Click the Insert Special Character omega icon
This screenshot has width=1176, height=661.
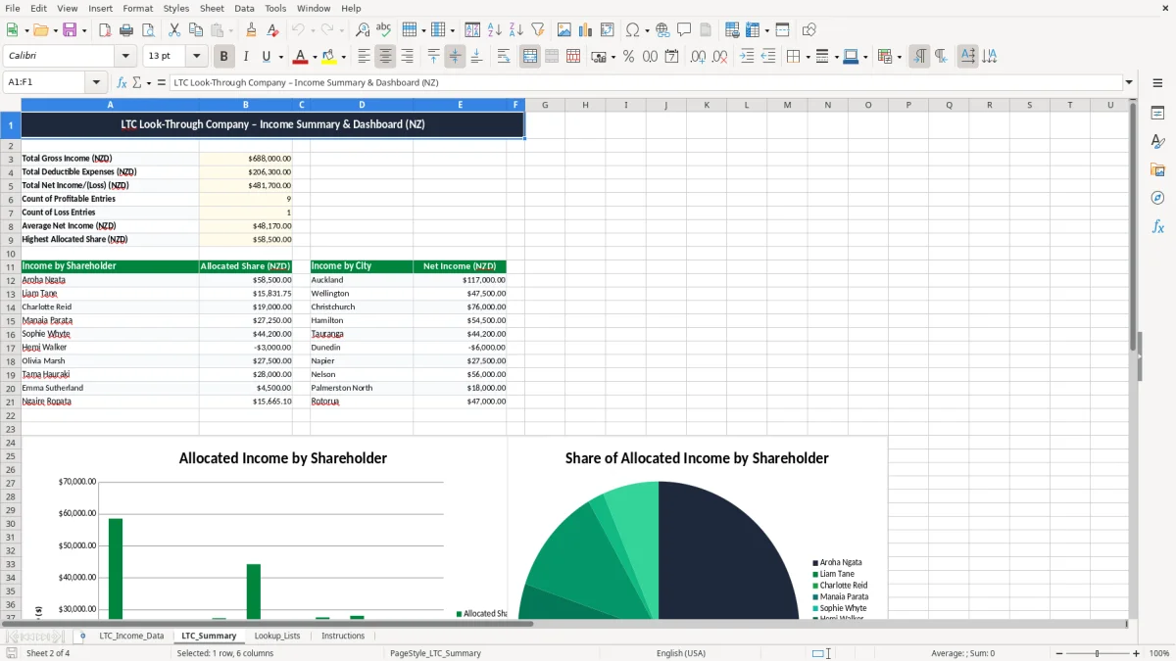(632, 30)
